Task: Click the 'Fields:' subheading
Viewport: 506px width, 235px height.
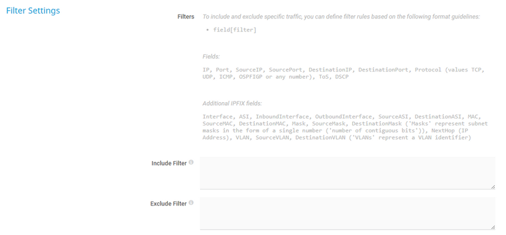Action: (x=211, y=57)
